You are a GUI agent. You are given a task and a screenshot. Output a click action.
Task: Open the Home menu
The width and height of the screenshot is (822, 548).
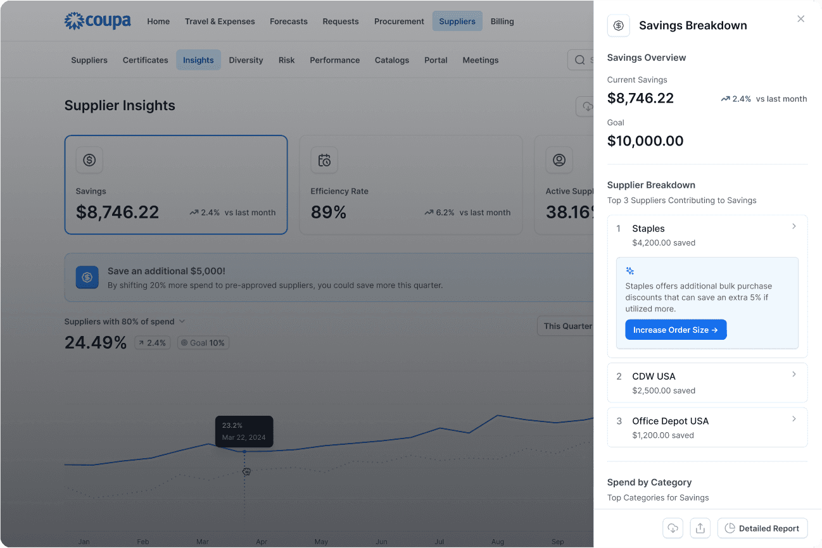point(158,22)
